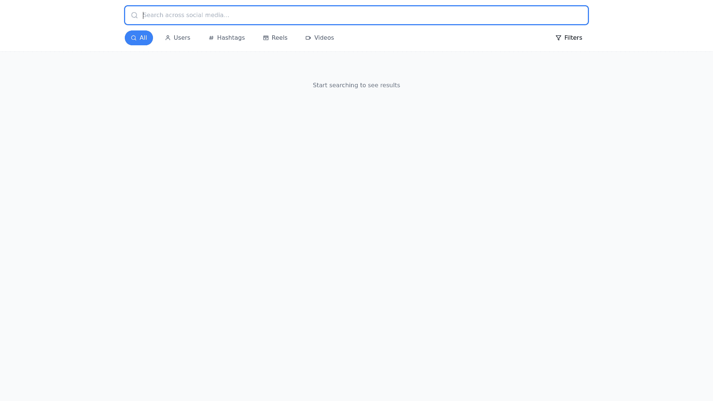The width and height of the screenshot is (713, 401).
Task: Expand Filters options via its label
Action: (x=573, y=38)
